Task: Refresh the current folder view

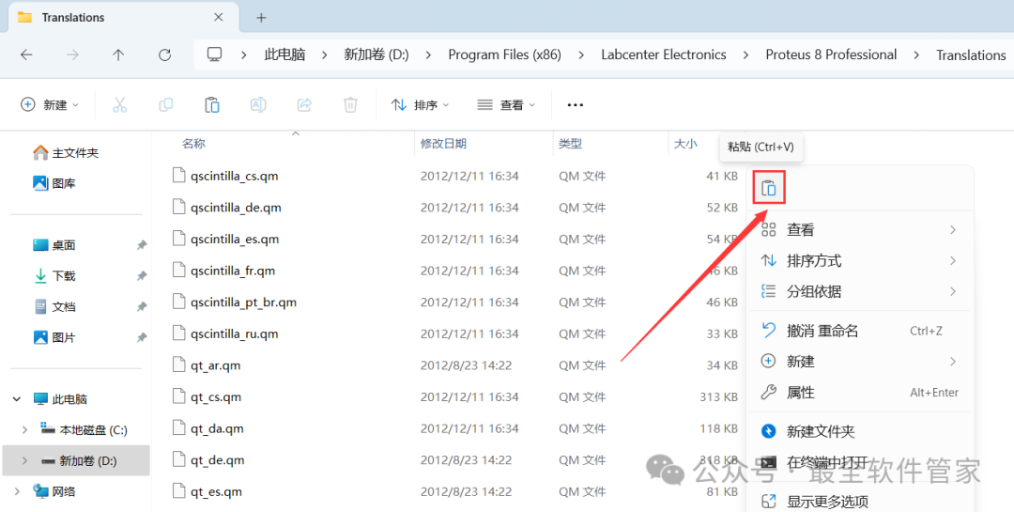Action: 164,55
